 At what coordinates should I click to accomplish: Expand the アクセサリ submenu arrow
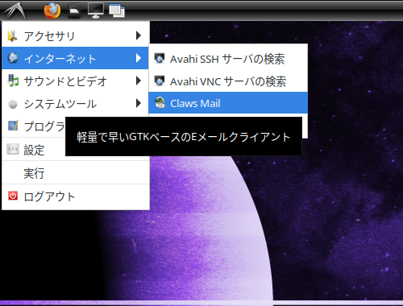point(139,35)
